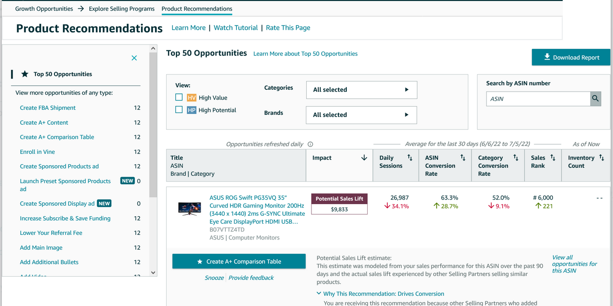Sort by Impact descending arrow
Viewport: 613px width, 306px height.
pyautogui.click(x=364, y=158)
